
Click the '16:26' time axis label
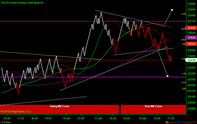pyautogui.click(x=34, y=118)
